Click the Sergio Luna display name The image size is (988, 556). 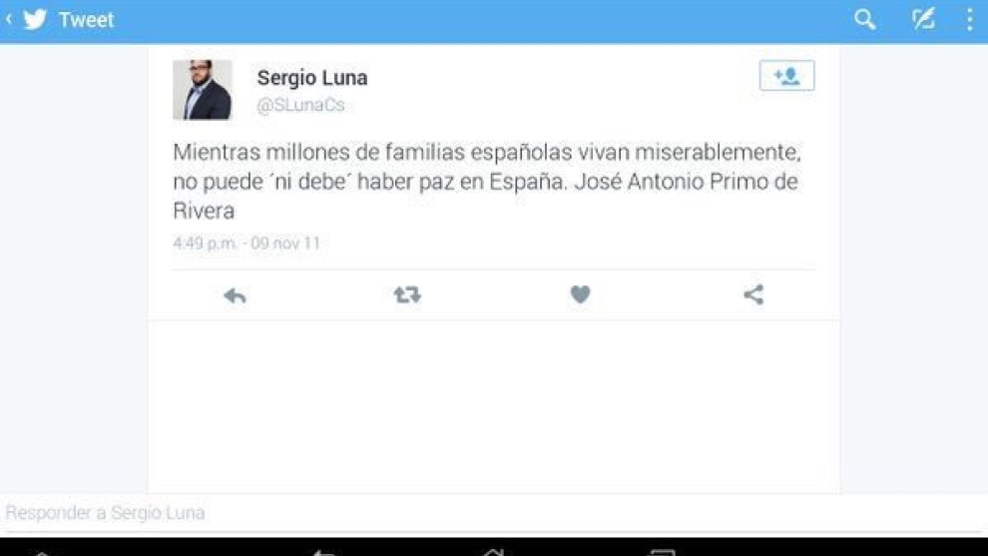click(312, 78)
